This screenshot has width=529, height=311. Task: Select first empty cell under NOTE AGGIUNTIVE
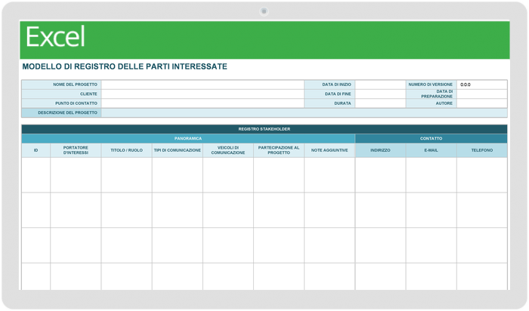pyautogui.click(x=329, y=175)
